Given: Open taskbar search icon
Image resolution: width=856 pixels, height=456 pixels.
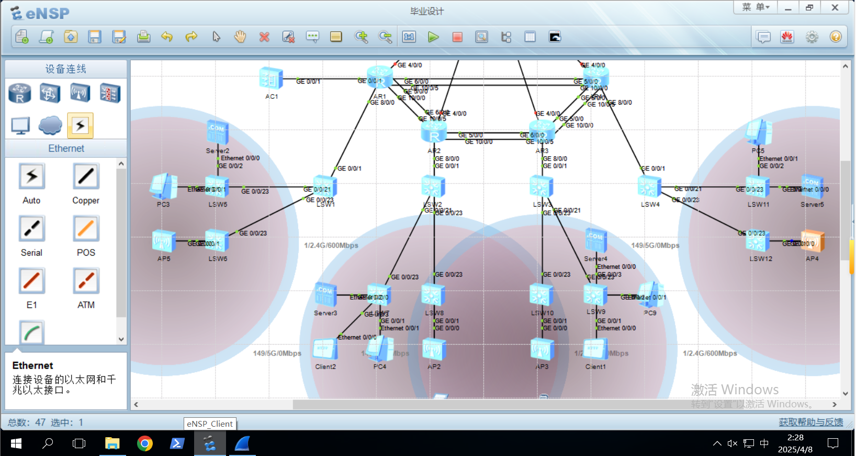Looking at the screenshot, I should coord(48,443).
